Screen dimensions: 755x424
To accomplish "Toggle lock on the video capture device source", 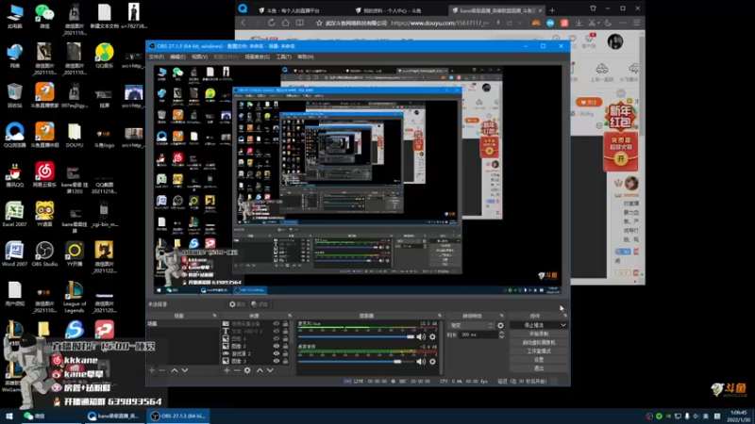I will point(286,324).
